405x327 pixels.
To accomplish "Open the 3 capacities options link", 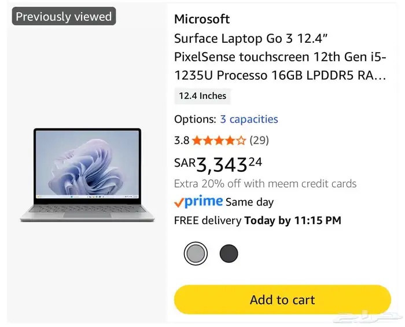I will tap(249, 119).
